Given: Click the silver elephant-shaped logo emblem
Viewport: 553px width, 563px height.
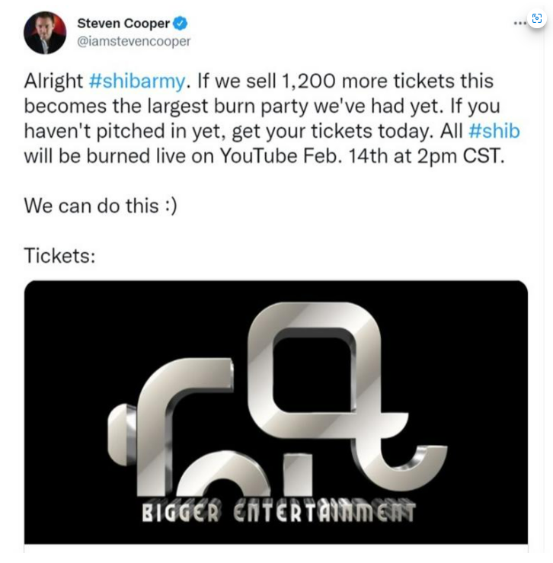Looking at the screenshot, I should (277, 399).
